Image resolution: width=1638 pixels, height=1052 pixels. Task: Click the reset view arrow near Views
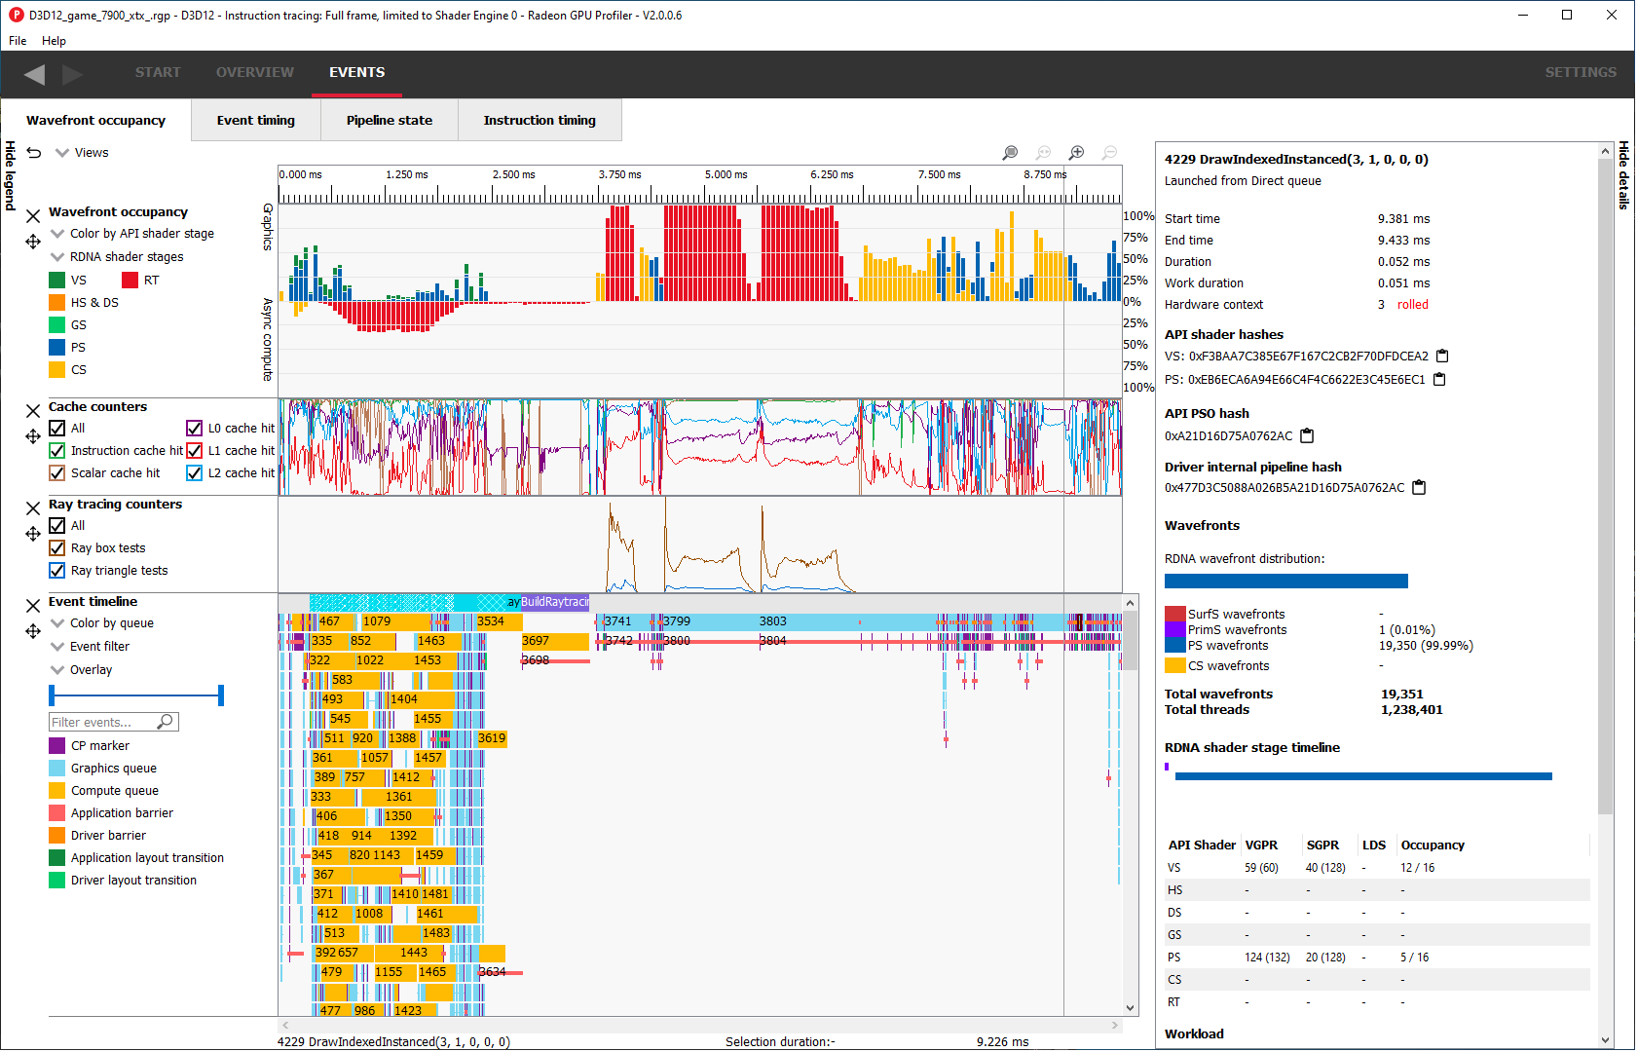pyautogui.click(x=32, y=152)
